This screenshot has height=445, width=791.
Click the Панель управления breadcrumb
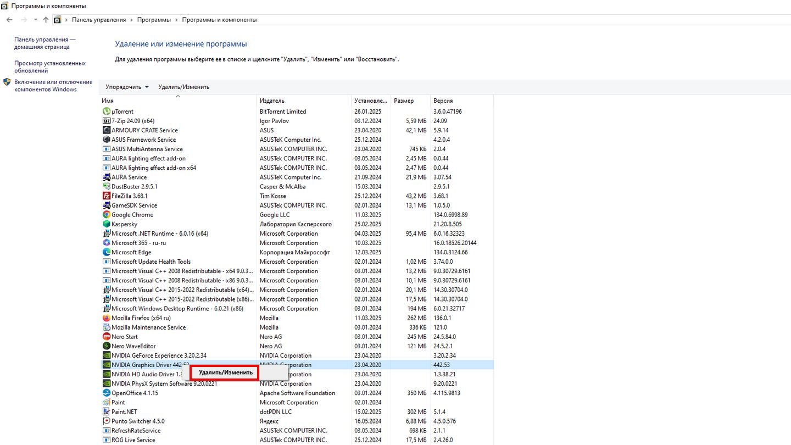[x=99, y=20]
